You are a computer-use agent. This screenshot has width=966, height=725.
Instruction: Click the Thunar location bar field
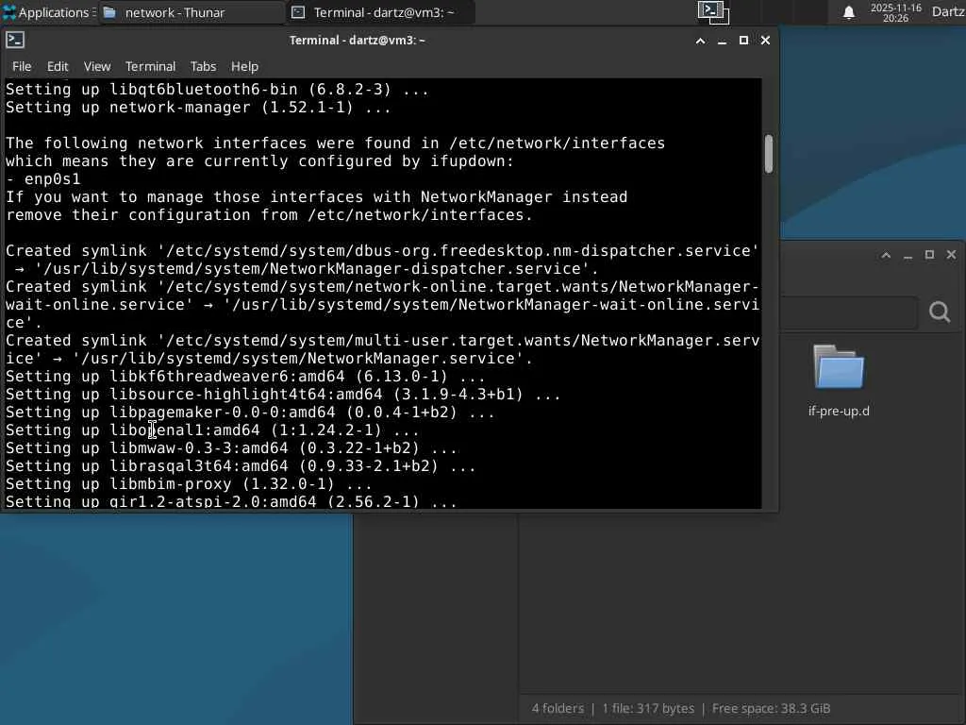pyautogui.click(x=848, y=312)
